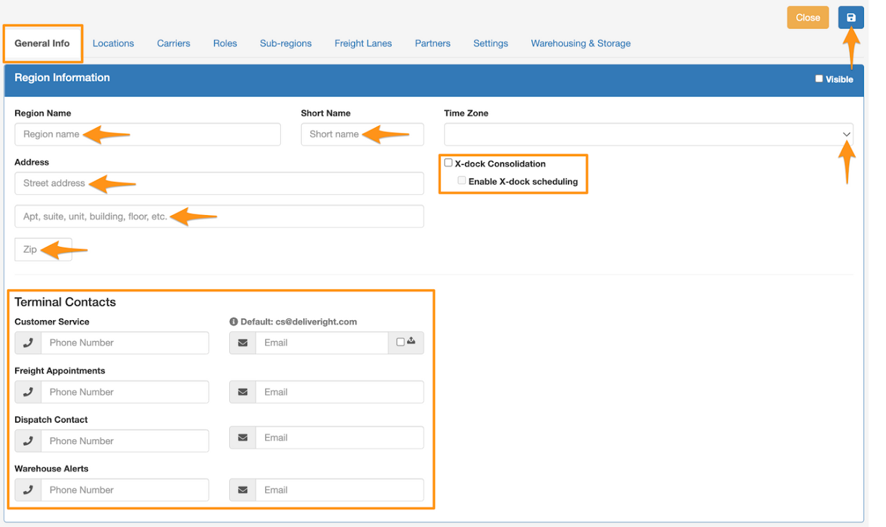Check the Enable X-dock scheduling checkbox
Viewport: 886px width, 527px height.
[x=462, y=181]
